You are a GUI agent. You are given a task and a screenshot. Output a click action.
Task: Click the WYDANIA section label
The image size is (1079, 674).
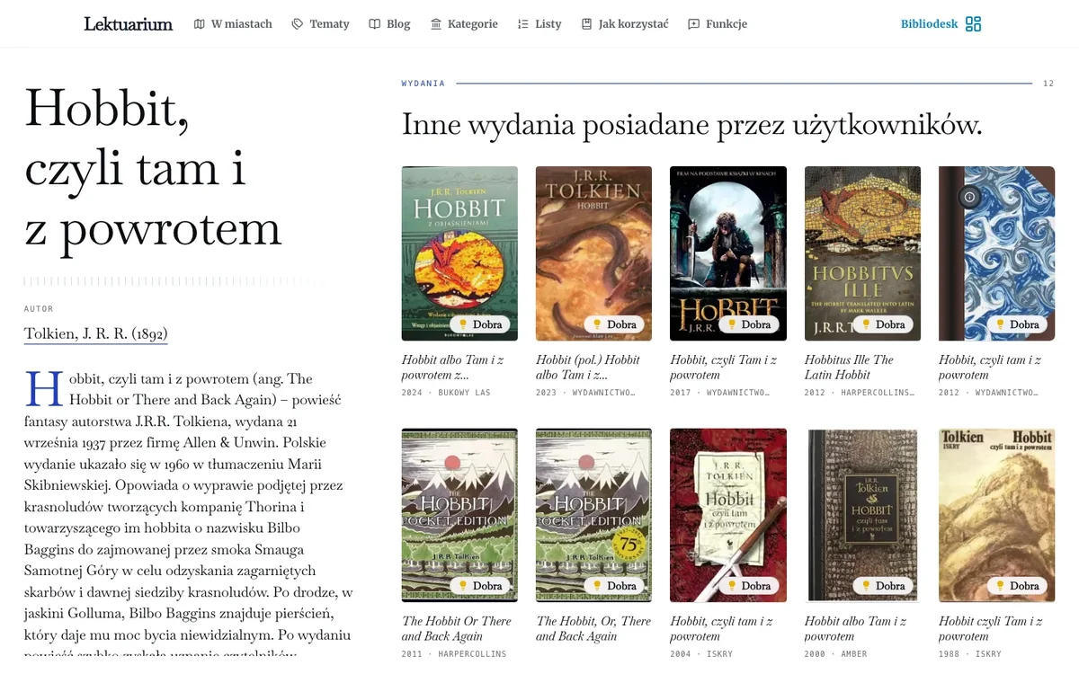(424, 84)
